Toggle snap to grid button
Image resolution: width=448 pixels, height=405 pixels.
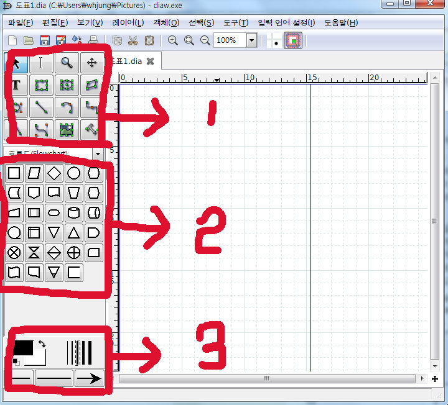pyautogui.click(x=274, y=40)
